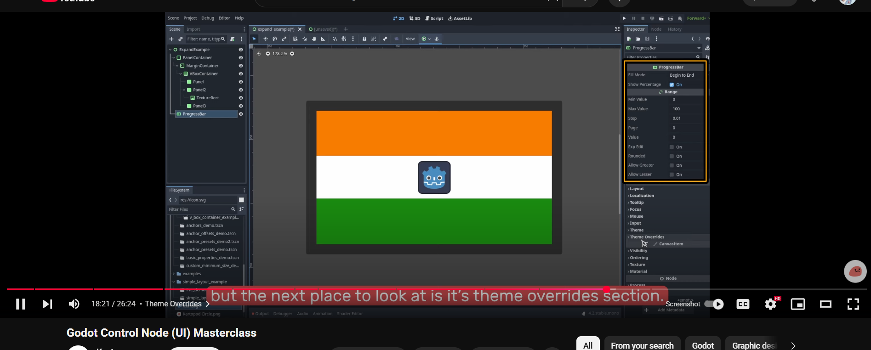The width and height of the screenshot is (871, 350).
Task: Open the Project menu in Godot
Action: [190, 18]
